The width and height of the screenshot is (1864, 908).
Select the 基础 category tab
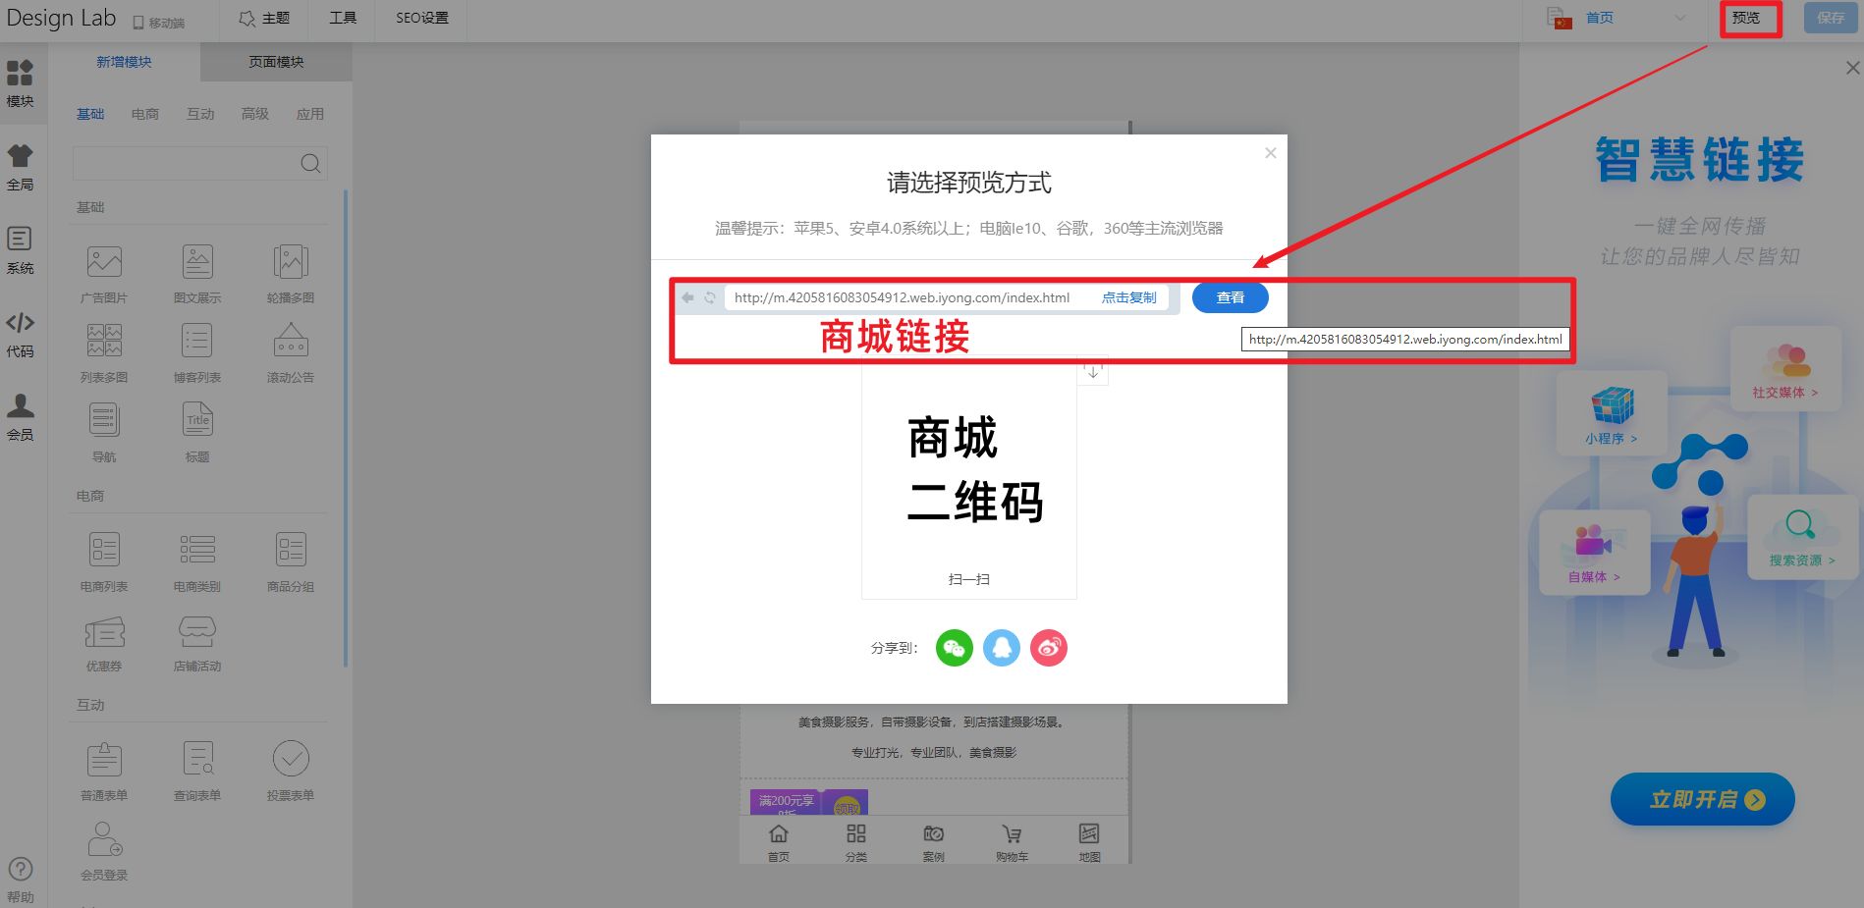click(x=90, y=114)
